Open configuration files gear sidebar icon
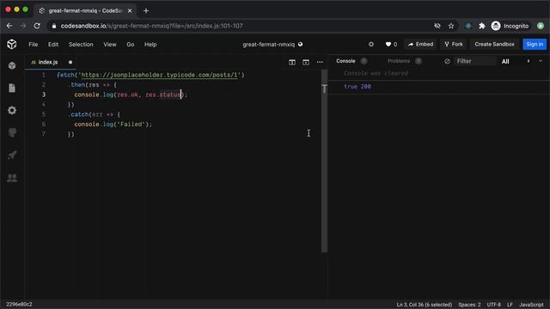 click(x=12, y=111)
